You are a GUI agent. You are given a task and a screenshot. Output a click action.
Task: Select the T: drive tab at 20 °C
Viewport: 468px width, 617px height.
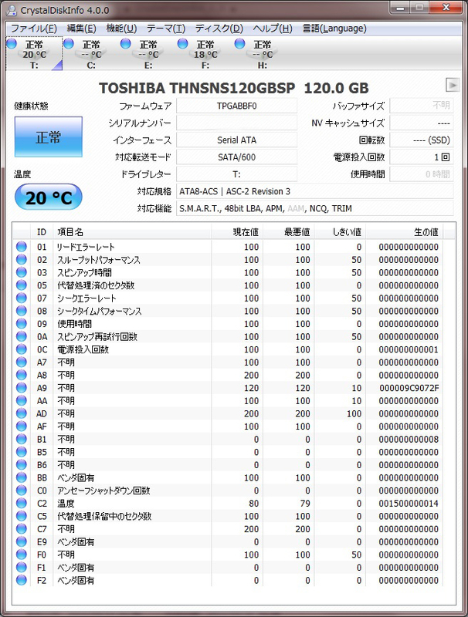[34, 54]
